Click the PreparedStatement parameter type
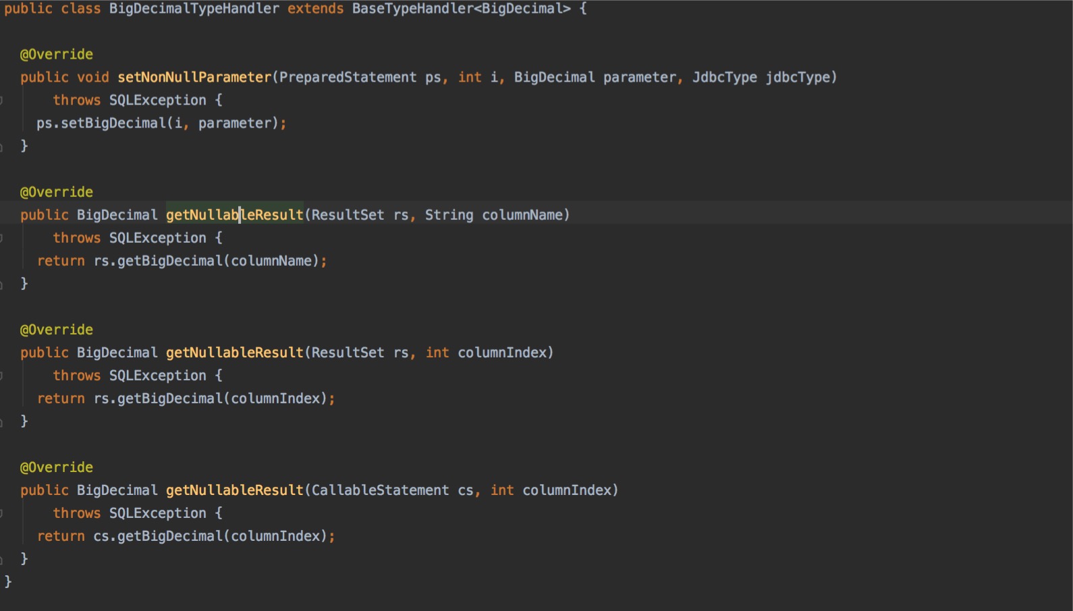 348,77
